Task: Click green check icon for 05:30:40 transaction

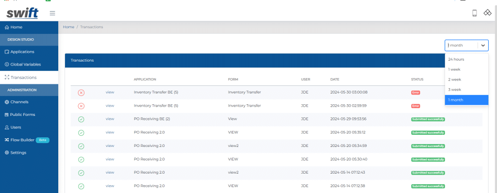Action: pos(81,160)
